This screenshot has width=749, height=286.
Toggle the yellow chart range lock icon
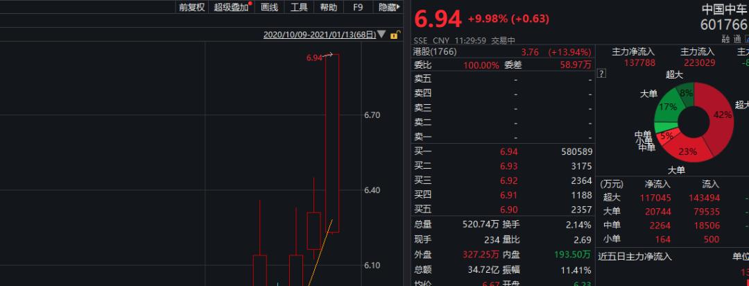tap(394, 35)
